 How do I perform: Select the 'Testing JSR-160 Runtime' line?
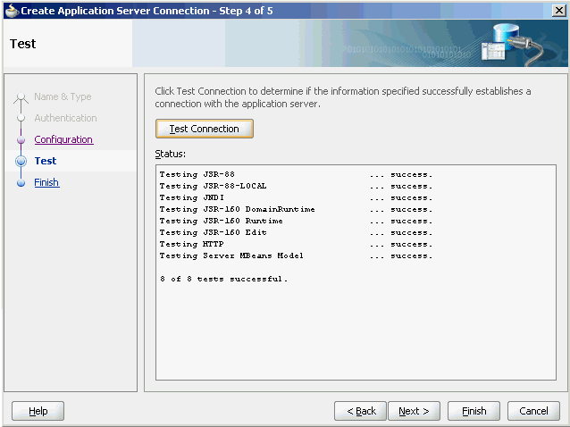point(296,221)
